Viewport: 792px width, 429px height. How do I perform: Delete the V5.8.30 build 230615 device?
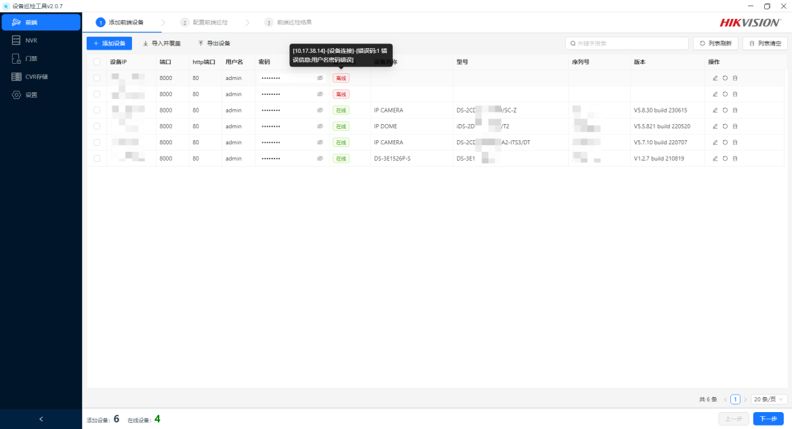pos(735,110)
